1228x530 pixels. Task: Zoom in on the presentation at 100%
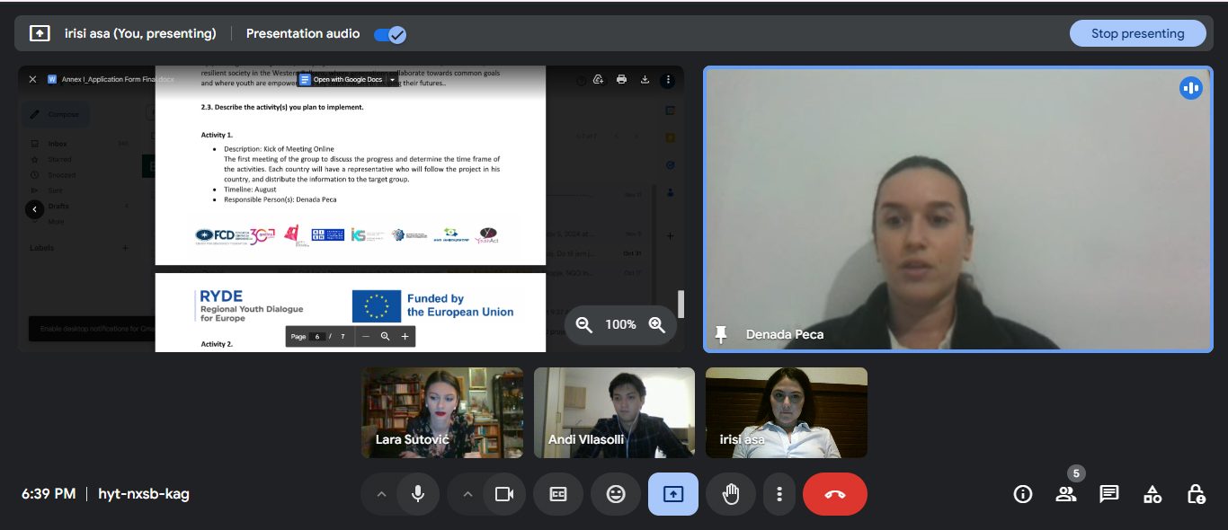point(657,324)
